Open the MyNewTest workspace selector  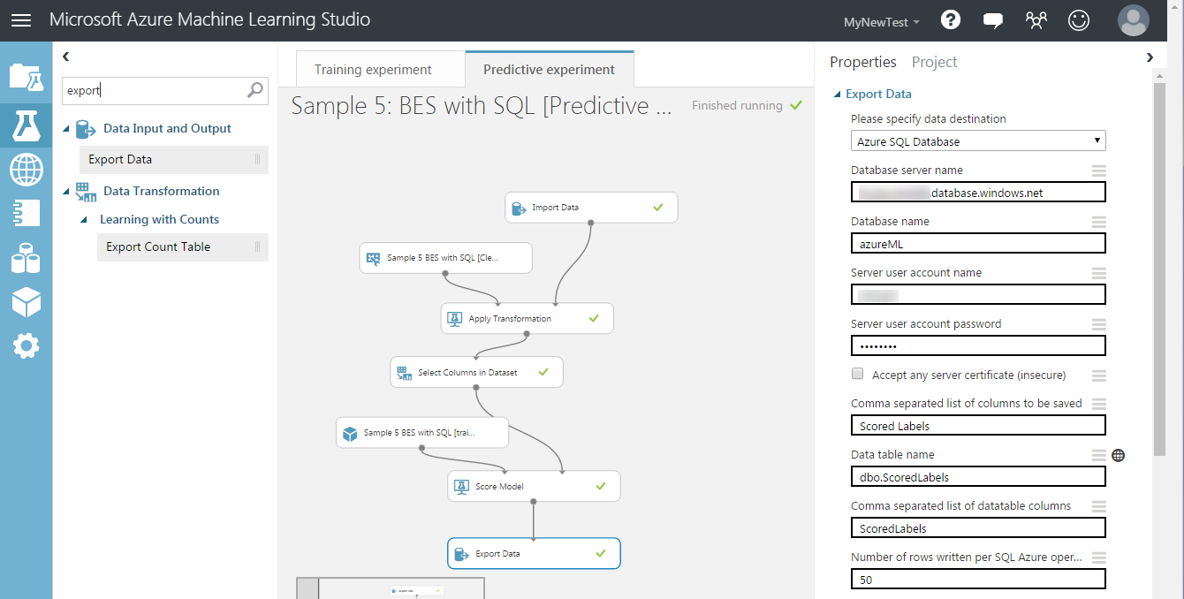(x=881, y=22)
